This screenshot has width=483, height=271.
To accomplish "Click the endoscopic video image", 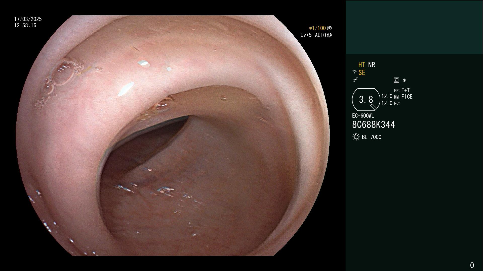I will point(173,135).
